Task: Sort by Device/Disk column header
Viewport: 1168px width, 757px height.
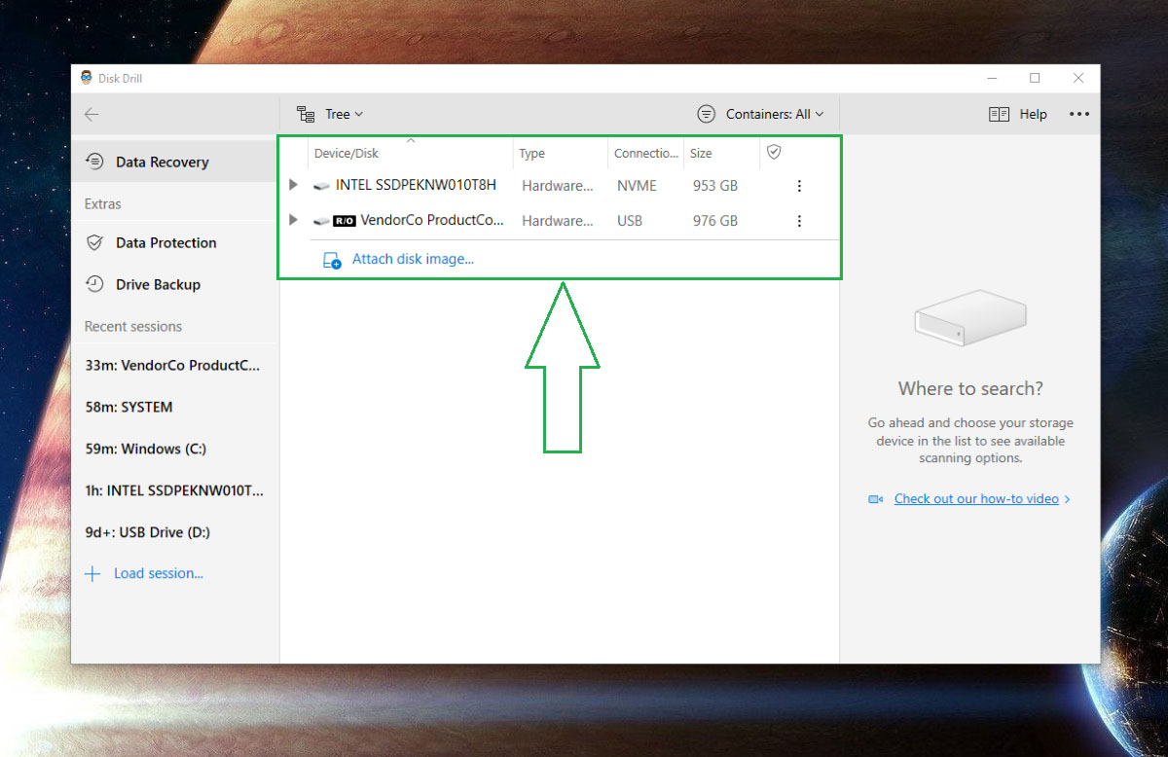Action: 347,153
